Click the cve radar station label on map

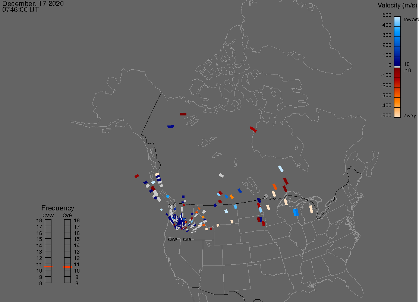click(x=187, y=239)
